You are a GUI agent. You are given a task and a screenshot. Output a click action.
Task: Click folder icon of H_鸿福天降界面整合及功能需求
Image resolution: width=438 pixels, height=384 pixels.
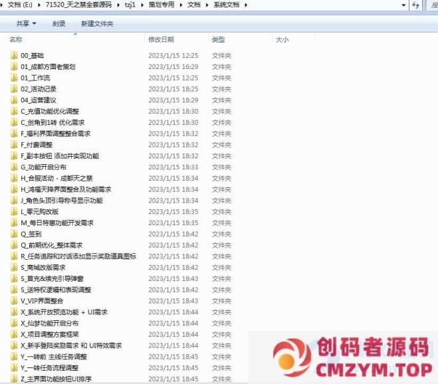(14, 189)
